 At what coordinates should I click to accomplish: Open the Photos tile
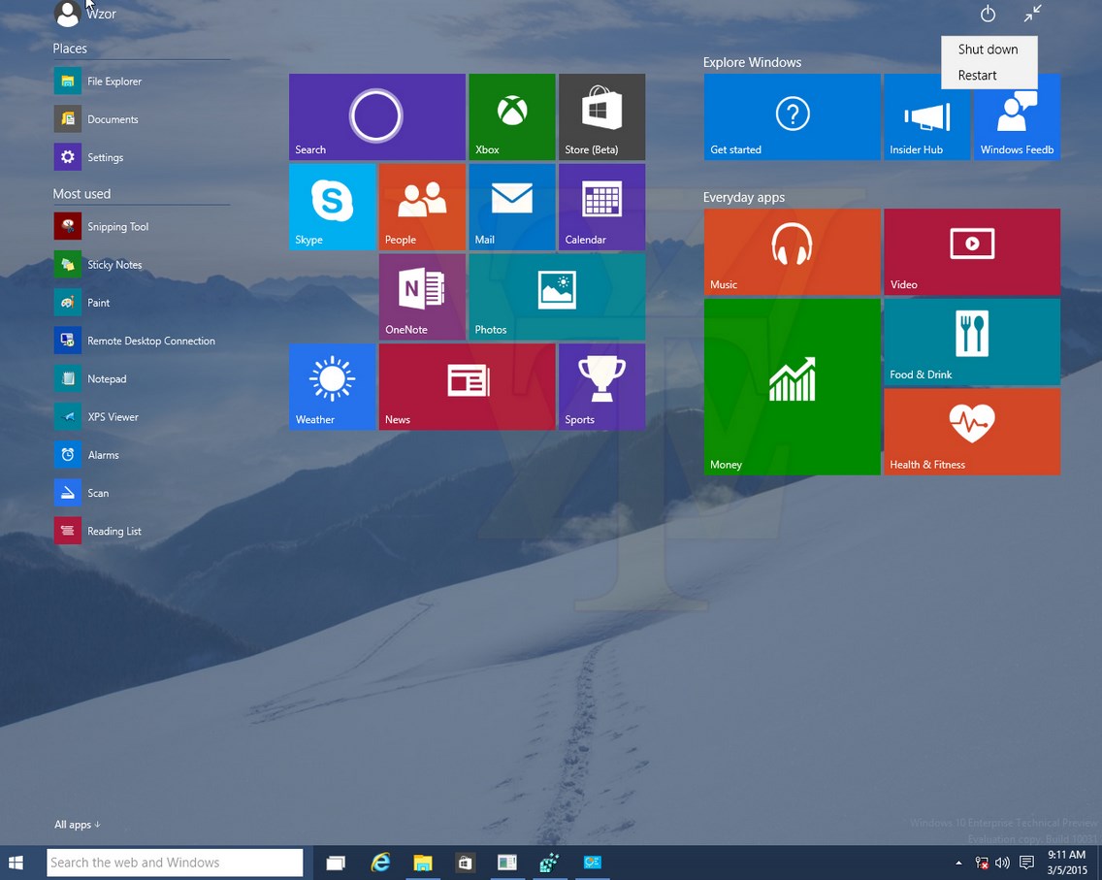click(557, 297)
